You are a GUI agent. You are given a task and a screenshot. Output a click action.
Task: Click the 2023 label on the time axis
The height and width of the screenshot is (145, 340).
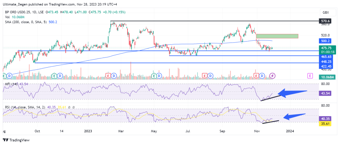click(x=88, y=131)
